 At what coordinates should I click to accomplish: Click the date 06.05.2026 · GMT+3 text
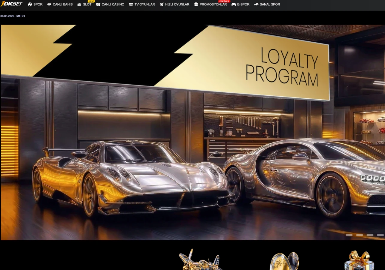(13, 16)
